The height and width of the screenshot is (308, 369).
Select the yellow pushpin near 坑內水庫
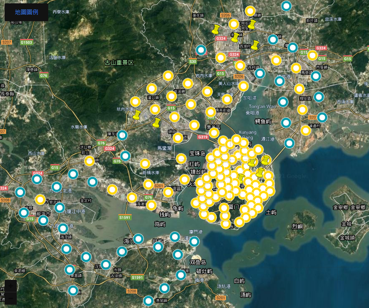point(136,115)
